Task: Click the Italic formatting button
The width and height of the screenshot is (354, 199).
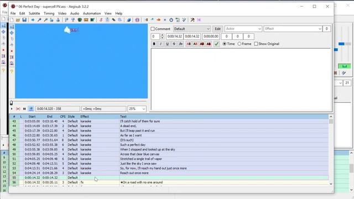Action: [160, 44]
